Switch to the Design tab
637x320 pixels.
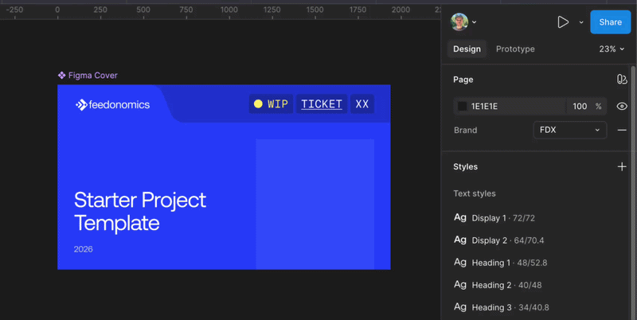click(467, 49)
